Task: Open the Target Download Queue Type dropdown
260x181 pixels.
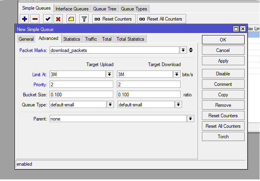Action: pos(179,104)
